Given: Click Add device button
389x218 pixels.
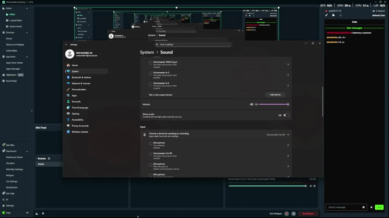Looking at the screenshot, I should pos(275,95).
